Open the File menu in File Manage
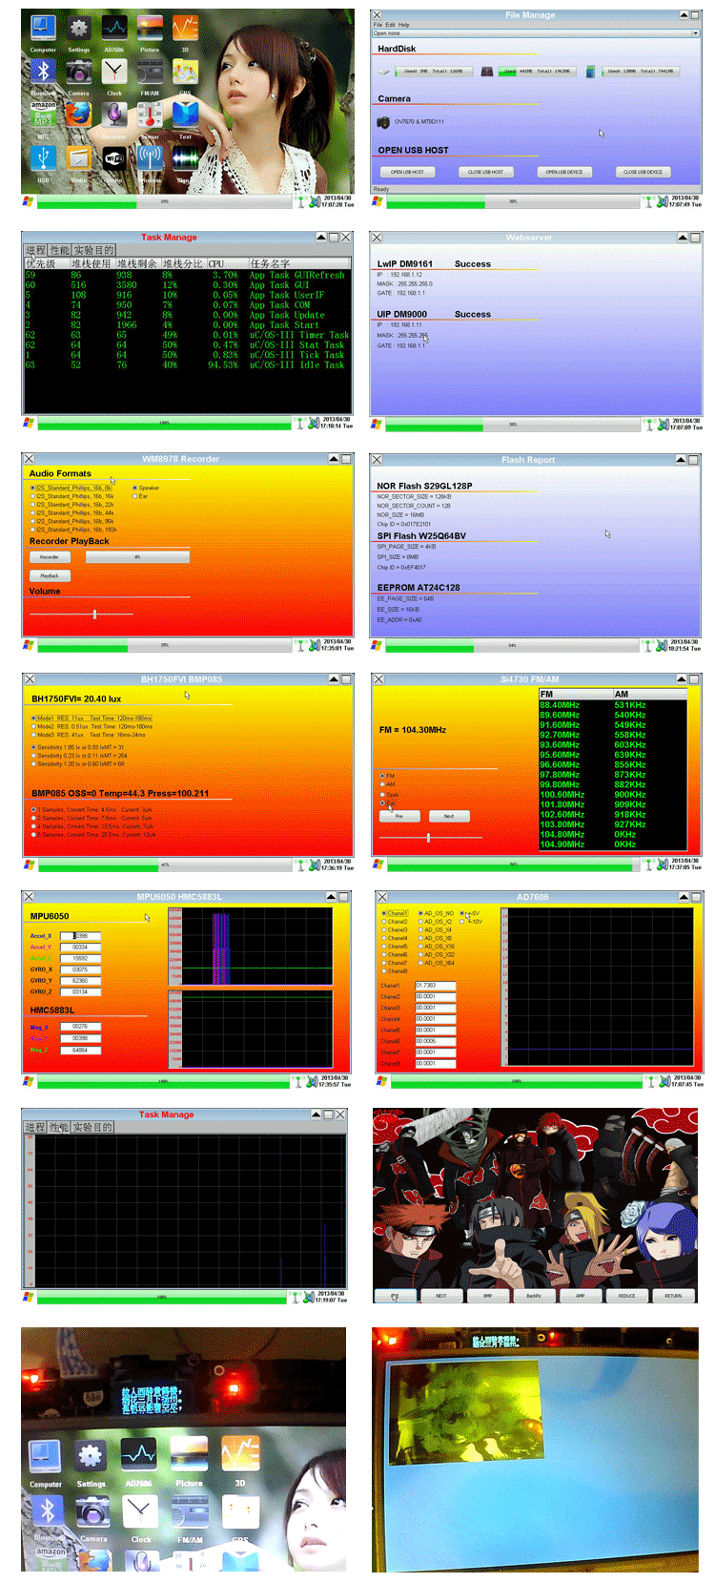The width and height of the screenshot is (715, 1583). pos(378,25)
